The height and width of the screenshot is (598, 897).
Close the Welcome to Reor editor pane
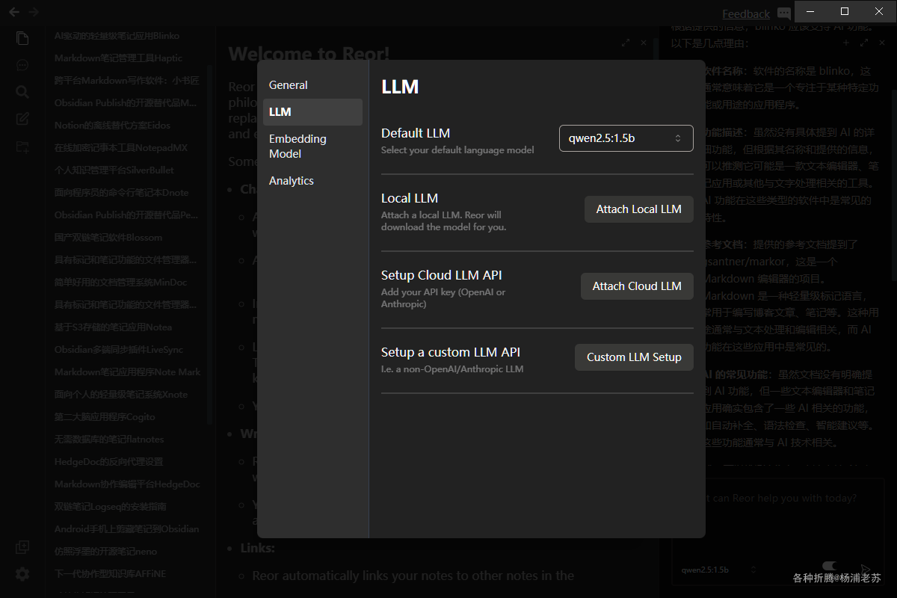click(644, 43)
